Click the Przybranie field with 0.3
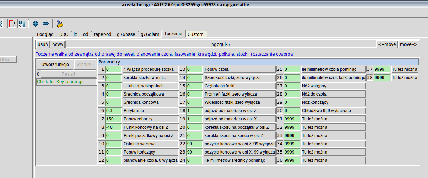Viewport: 428px width, 178px height. [x=114, y=111]
